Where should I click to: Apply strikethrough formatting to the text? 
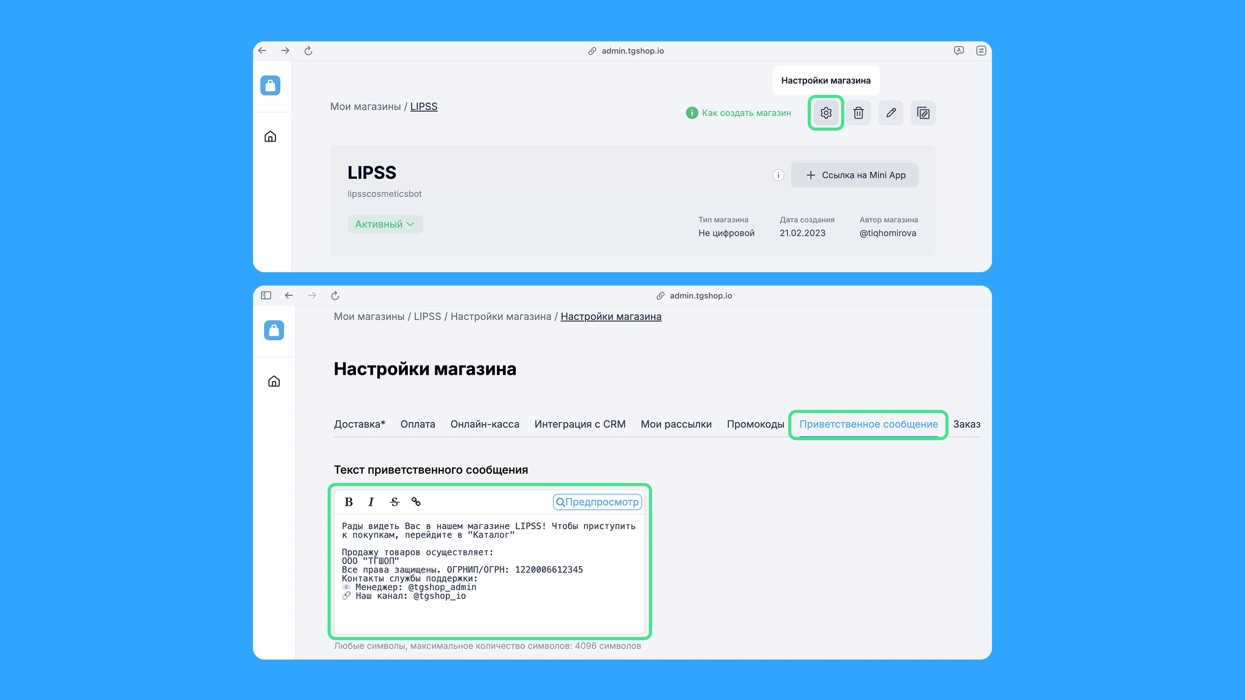coord(394,502)
